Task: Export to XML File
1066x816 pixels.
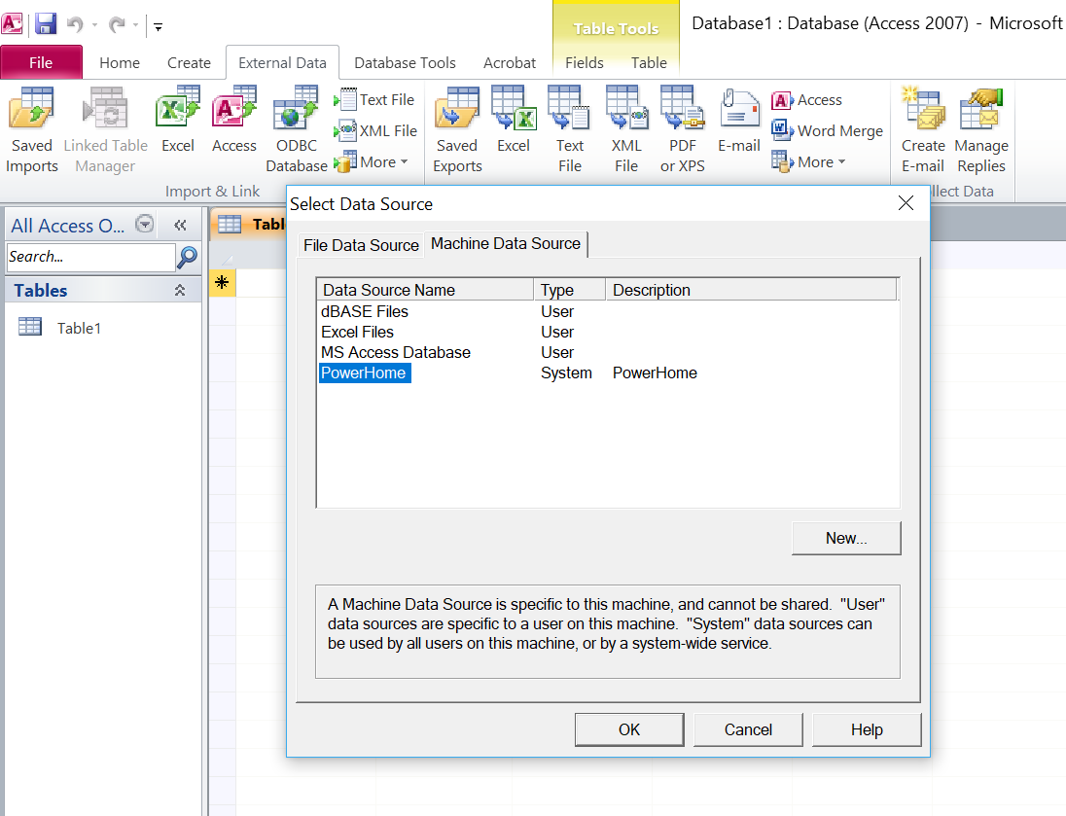Action: coord(626,129)
